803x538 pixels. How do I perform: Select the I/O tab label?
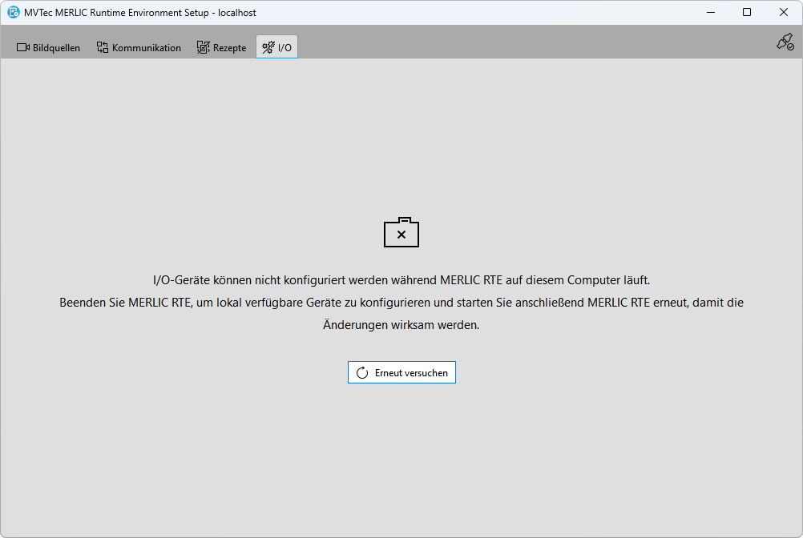click(x=284, y=48)
